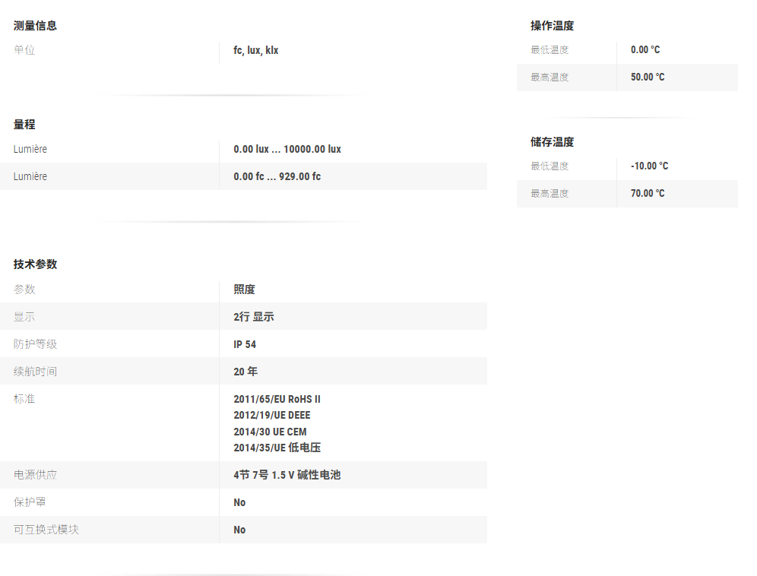Select the storage 最低温度 value -10.00 °C

(x=649, y=166)
